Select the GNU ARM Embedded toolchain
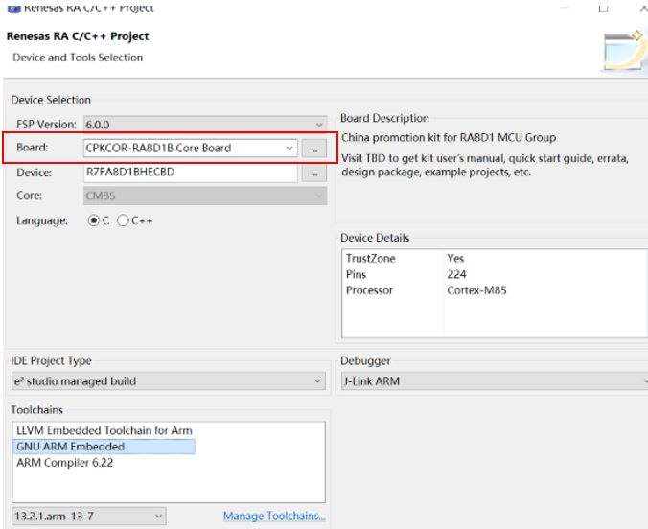The height and width of the screenshot is (529, 648). [104, 447]
